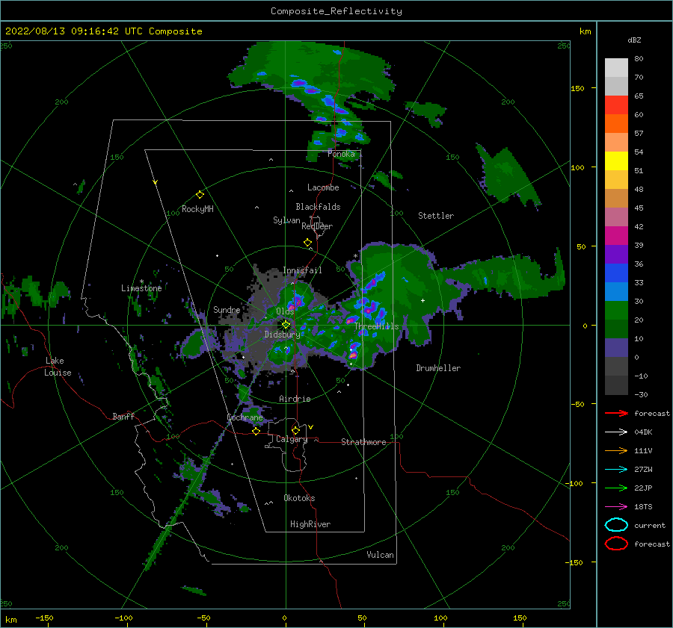Select the tan 45-48 dBZ color swatch
The height and width of the screenshot is (628, 673).
click(x=616, y=198)
